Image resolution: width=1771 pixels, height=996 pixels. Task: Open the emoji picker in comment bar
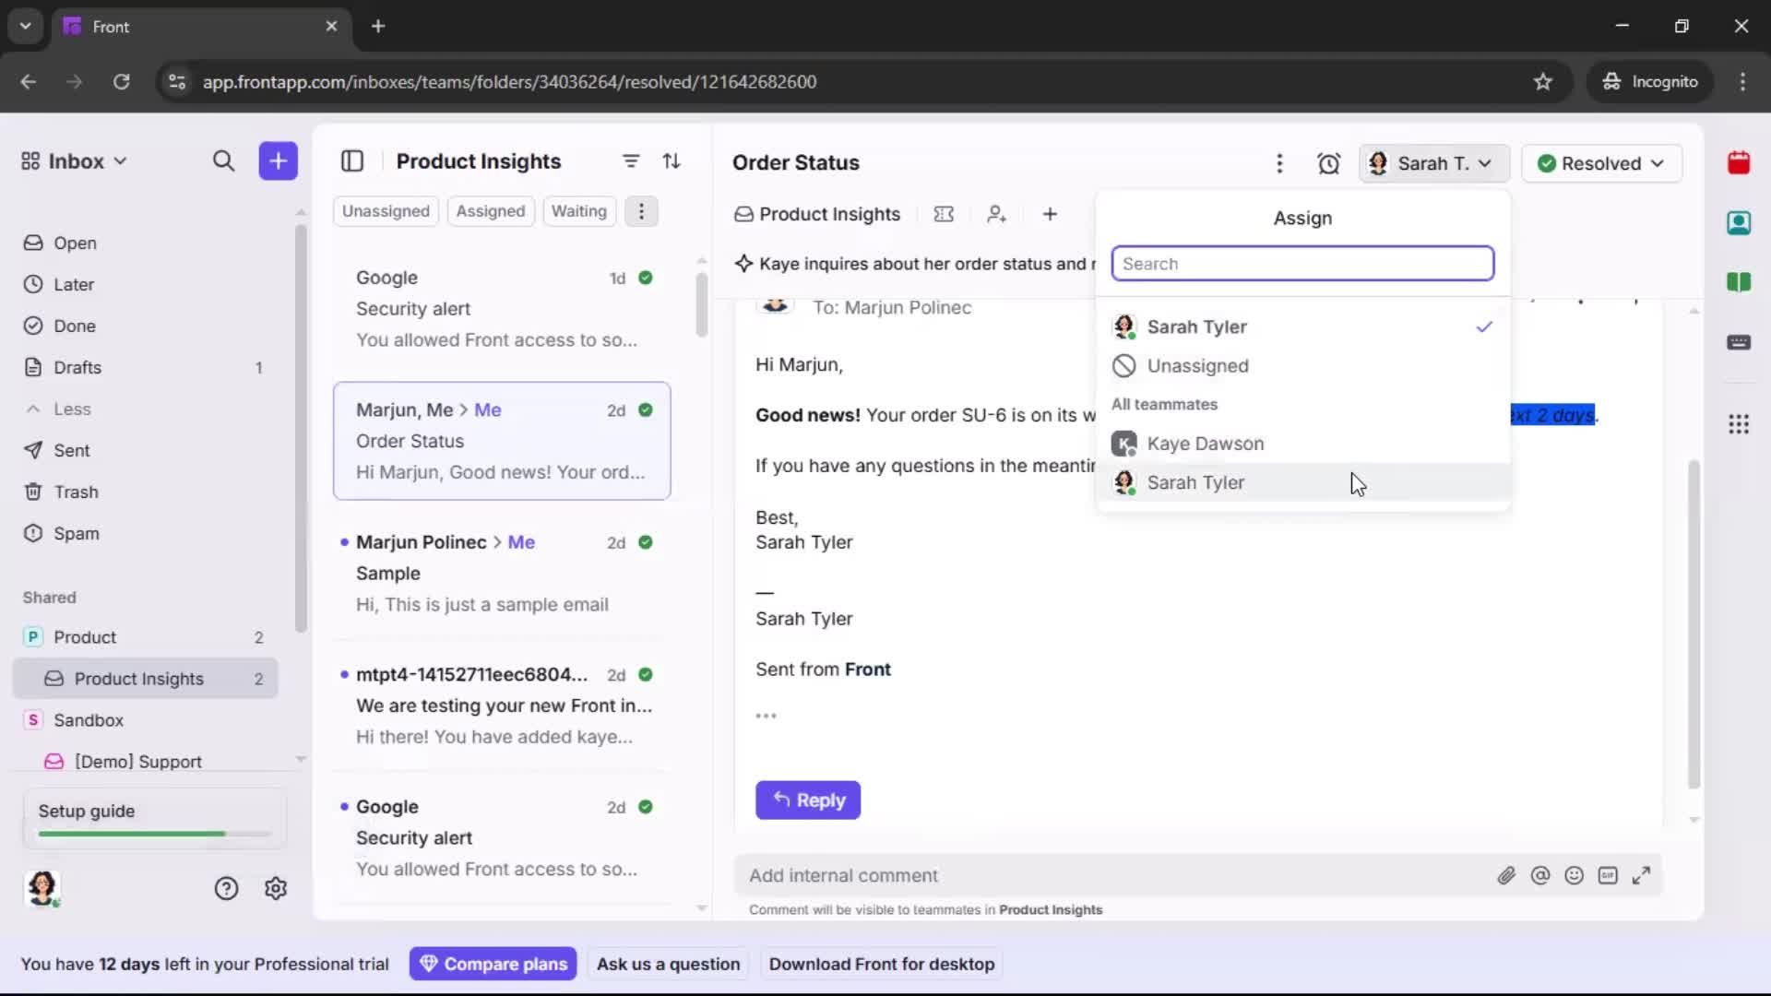[x=1575, y=875]
